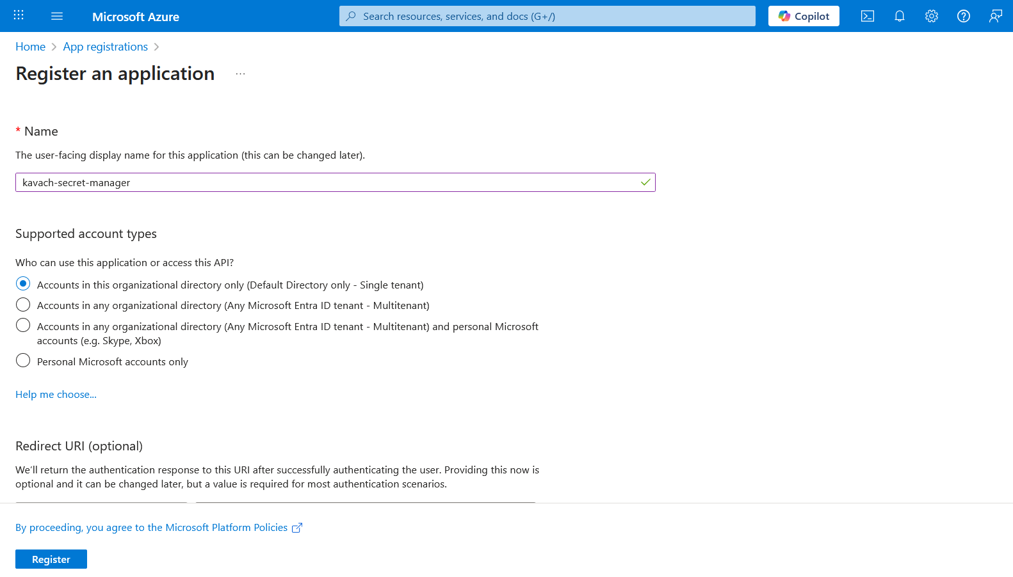The height and width of the screenshot is (577, 1013).
Task: Open Cloud Shell from the top bar
Action: 868,16
